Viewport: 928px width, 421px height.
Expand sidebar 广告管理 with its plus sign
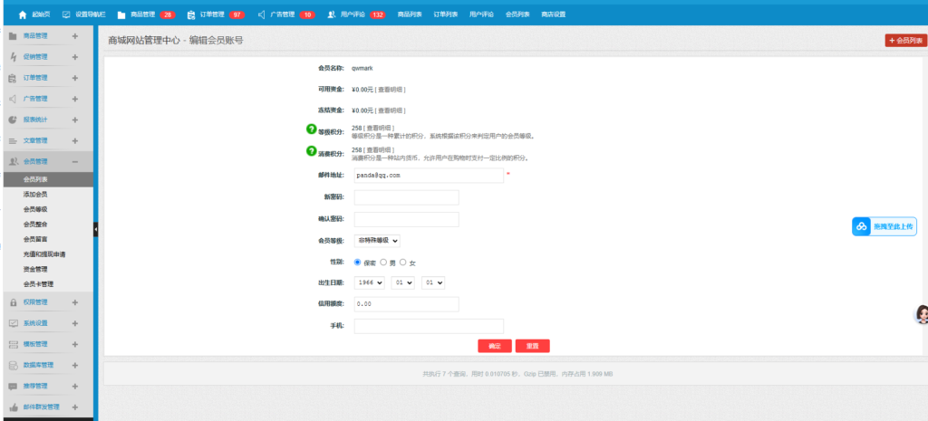click(74, 99)
